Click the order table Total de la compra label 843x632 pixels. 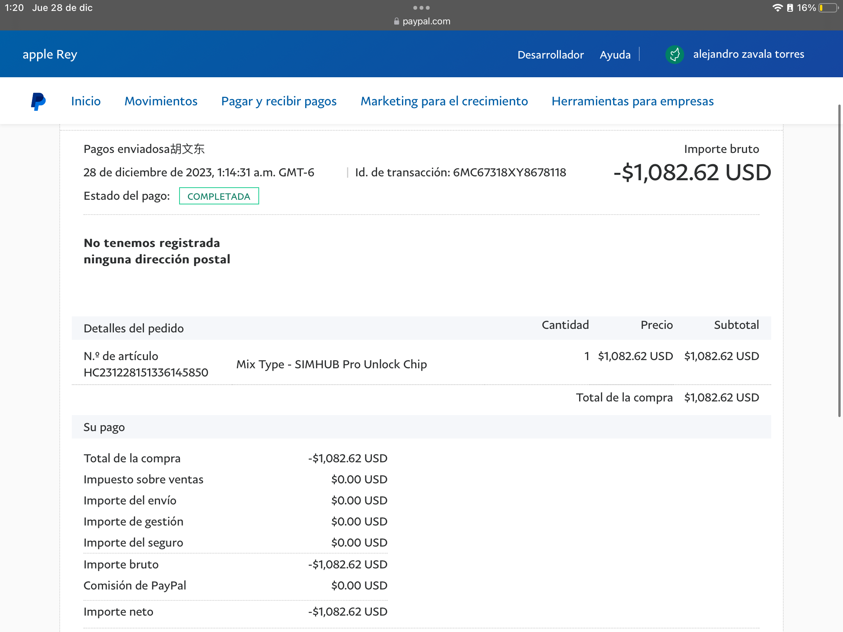click(x=624, y=398)
